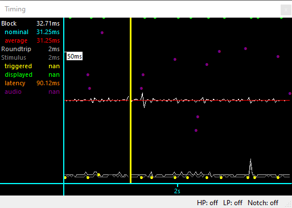The width and height of the screenshot is (292, 208).
Task: Select the Roundtrip label
Action: (16, 49)
